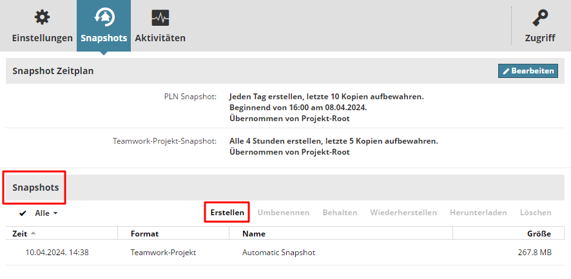This screenshot has height=279, width=571.
Task: Sort by Name column header
Action: 253,234
